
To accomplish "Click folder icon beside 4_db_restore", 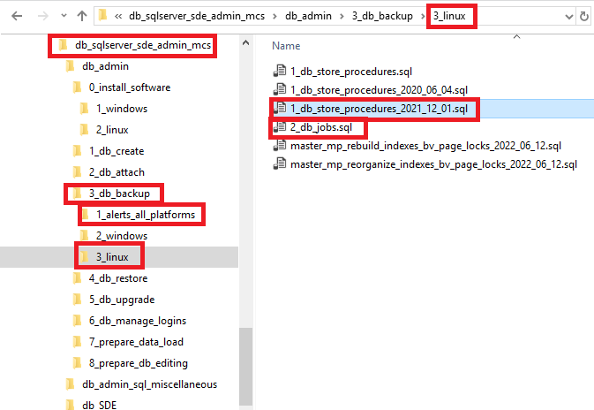I will 77,278.
